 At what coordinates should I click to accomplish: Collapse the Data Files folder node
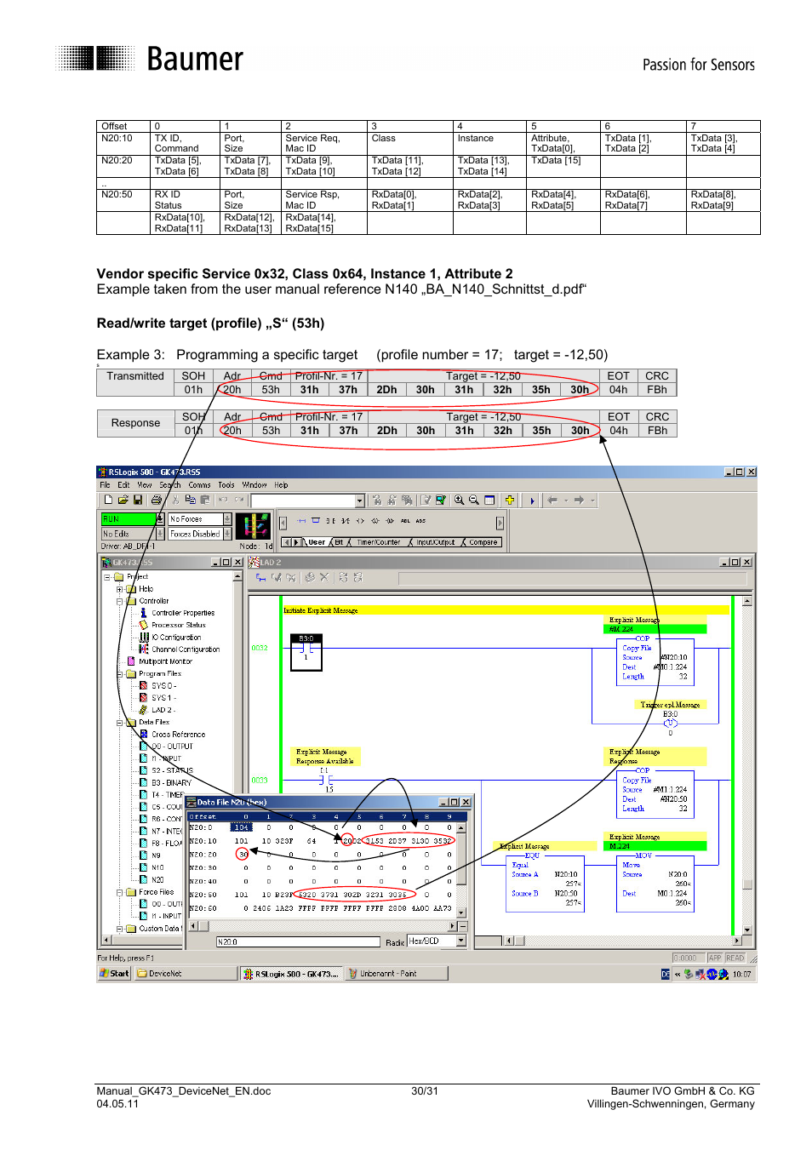point(119,723)
